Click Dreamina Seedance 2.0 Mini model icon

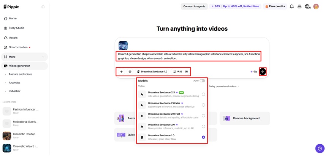coord(142,105)
